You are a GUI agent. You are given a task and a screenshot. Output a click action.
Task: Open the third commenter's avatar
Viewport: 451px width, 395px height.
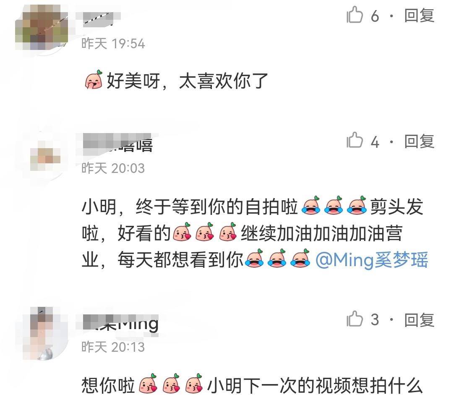[x=42, y=333]
